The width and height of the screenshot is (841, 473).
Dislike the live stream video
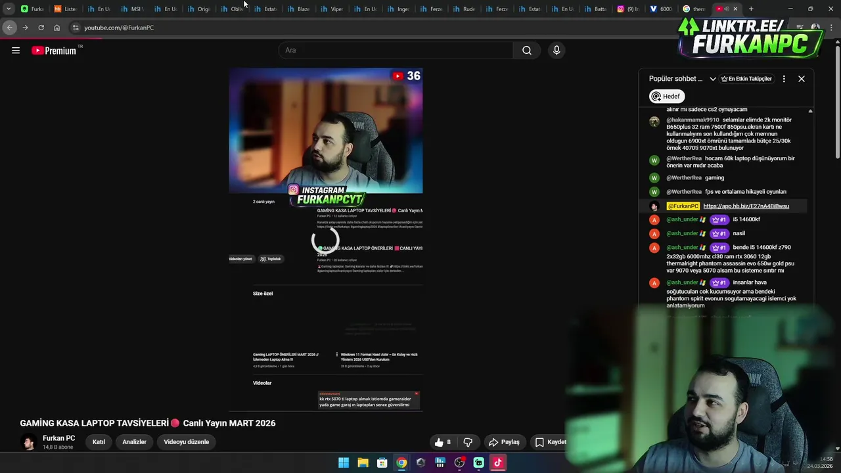tap(468, 442)
